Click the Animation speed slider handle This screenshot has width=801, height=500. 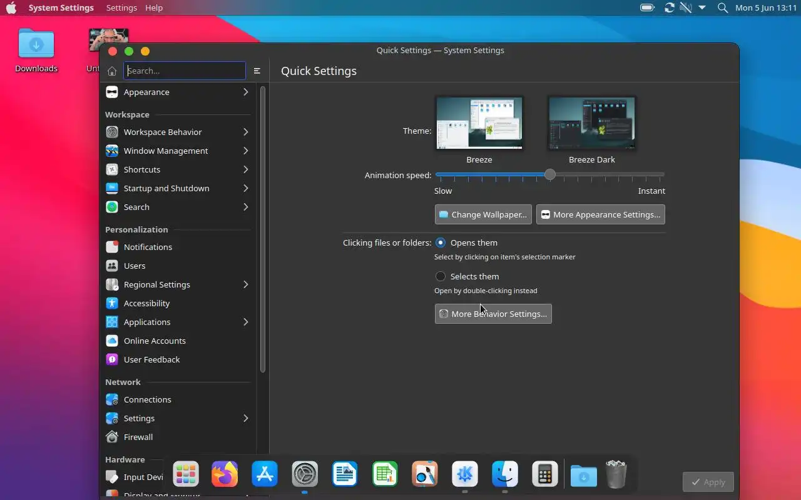tap(550, 175)
